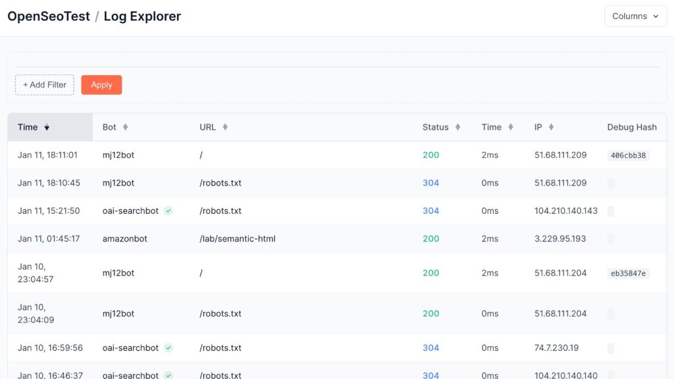Select the amazonbot row bot name

tap(125, 239)
